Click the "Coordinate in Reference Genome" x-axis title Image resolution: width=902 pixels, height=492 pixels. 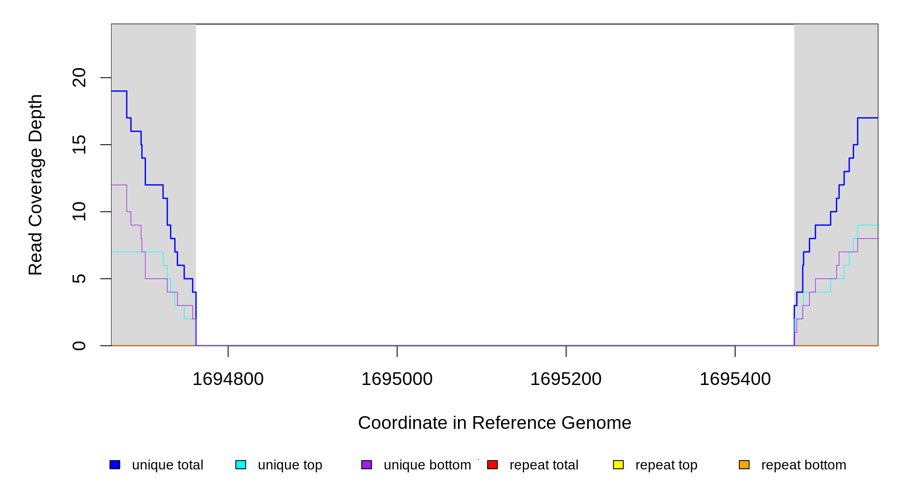494,423
